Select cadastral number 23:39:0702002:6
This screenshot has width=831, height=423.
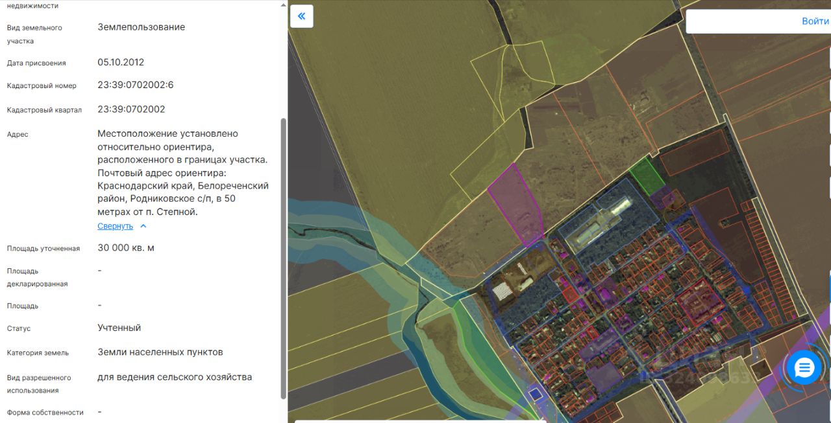tap(136, 85)
